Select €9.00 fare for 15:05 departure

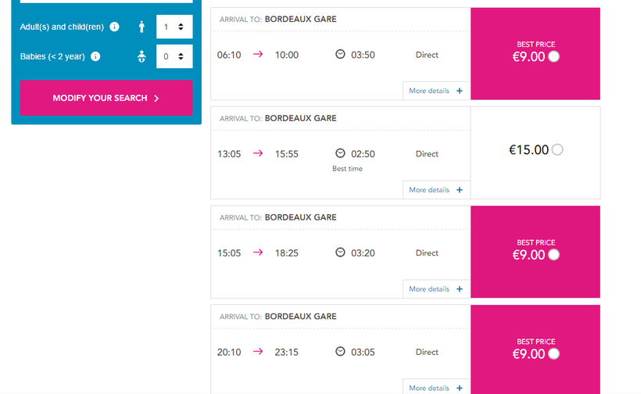pyautogui.click(x=554, y=255)
